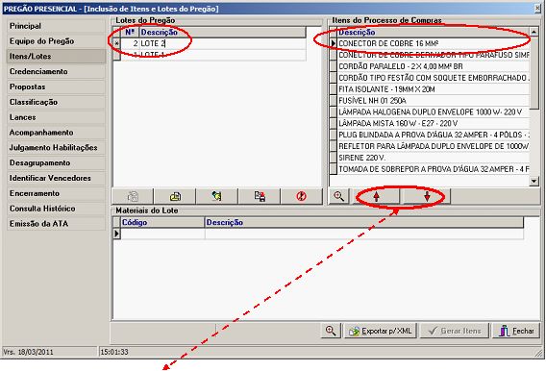546x371 pixels.
Task: Click the items list scrollbar thumb
Action: point(534,72)
